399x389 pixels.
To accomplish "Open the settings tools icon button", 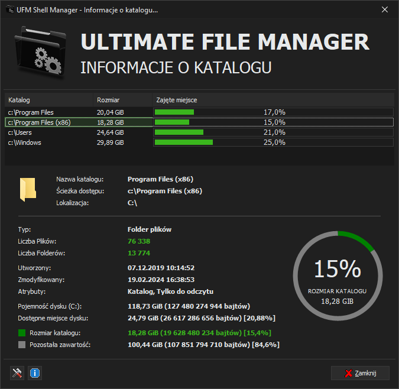I will click(17, 373).
